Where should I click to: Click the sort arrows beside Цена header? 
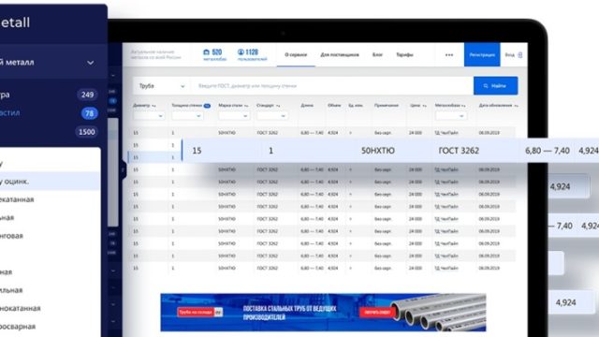pos(424,106)
